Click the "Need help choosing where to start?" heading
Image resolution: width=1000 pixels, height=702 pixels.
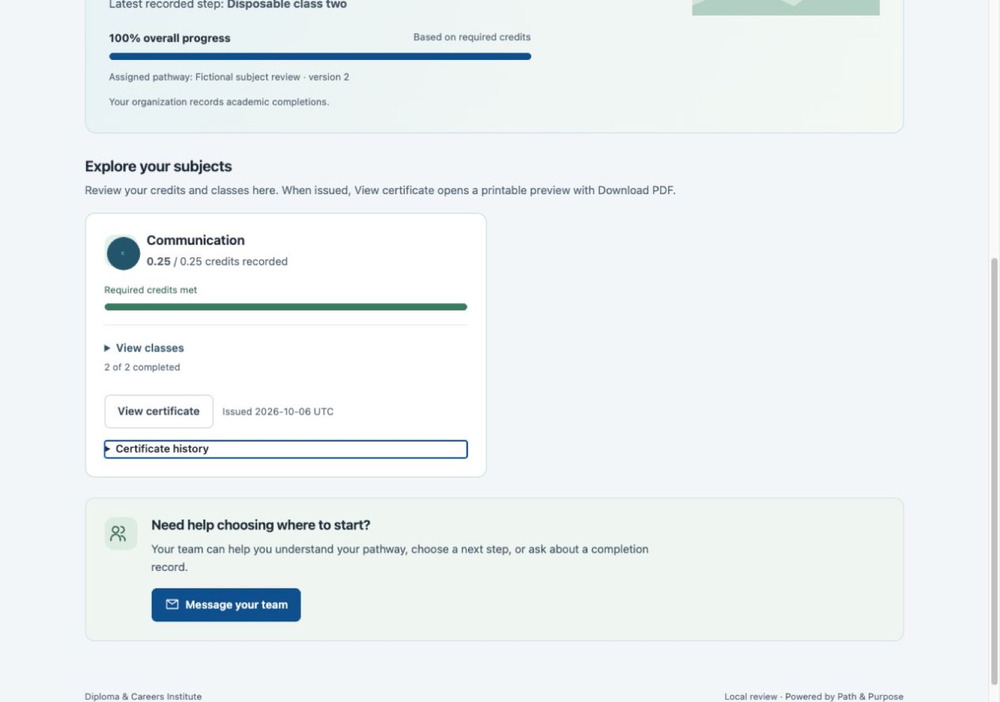pos(261,525)
